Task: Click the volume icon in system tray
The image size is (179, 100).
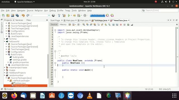Action: click(x=166, y=2)
